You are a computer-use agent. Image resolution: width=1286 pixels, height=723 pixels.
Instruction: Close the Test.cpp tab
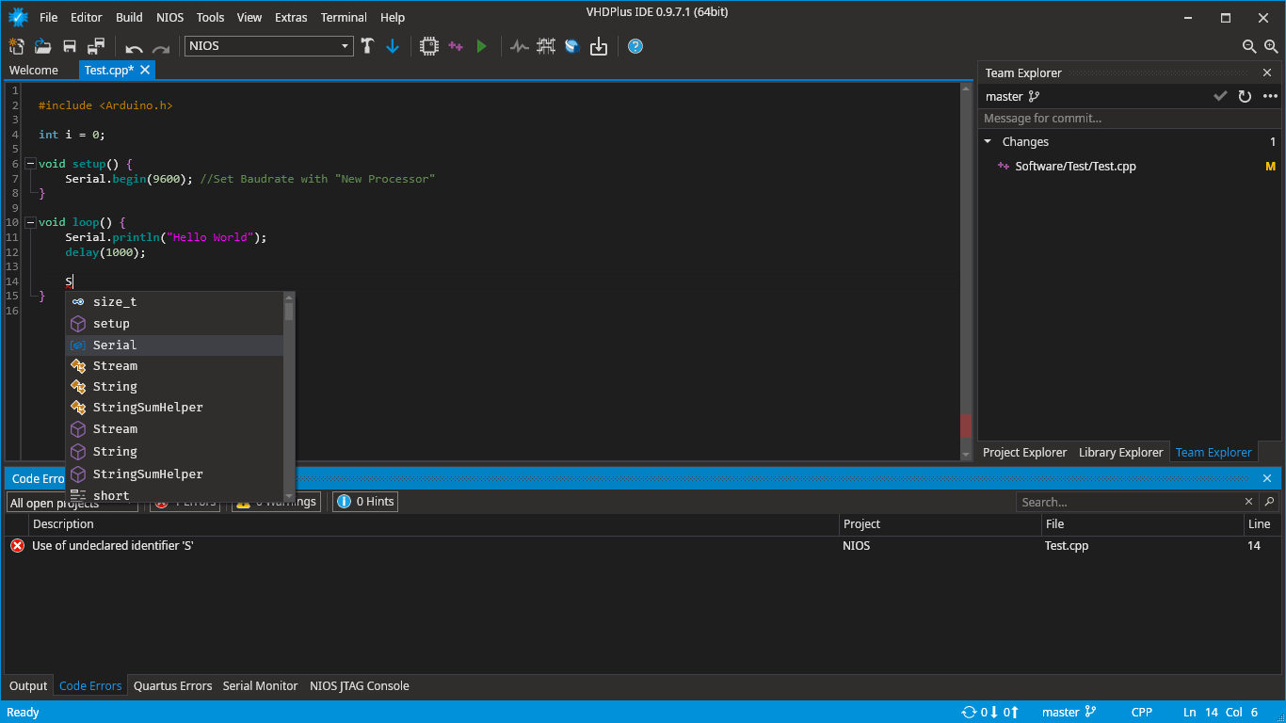pyautogui.click(x=145, y=70)
